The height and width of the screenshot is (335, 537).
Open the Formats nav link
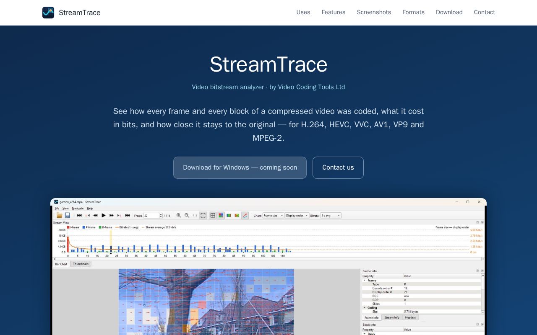pyautogui.click(x=413, y=12)
